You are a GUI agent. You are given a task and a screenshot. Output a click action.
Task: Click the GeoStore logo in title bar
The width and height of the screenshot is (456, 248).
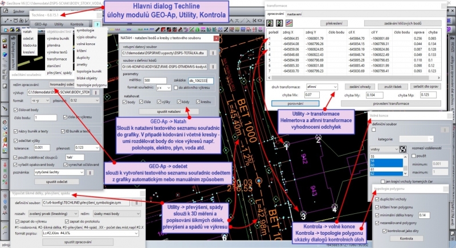(x=3, y=3)
